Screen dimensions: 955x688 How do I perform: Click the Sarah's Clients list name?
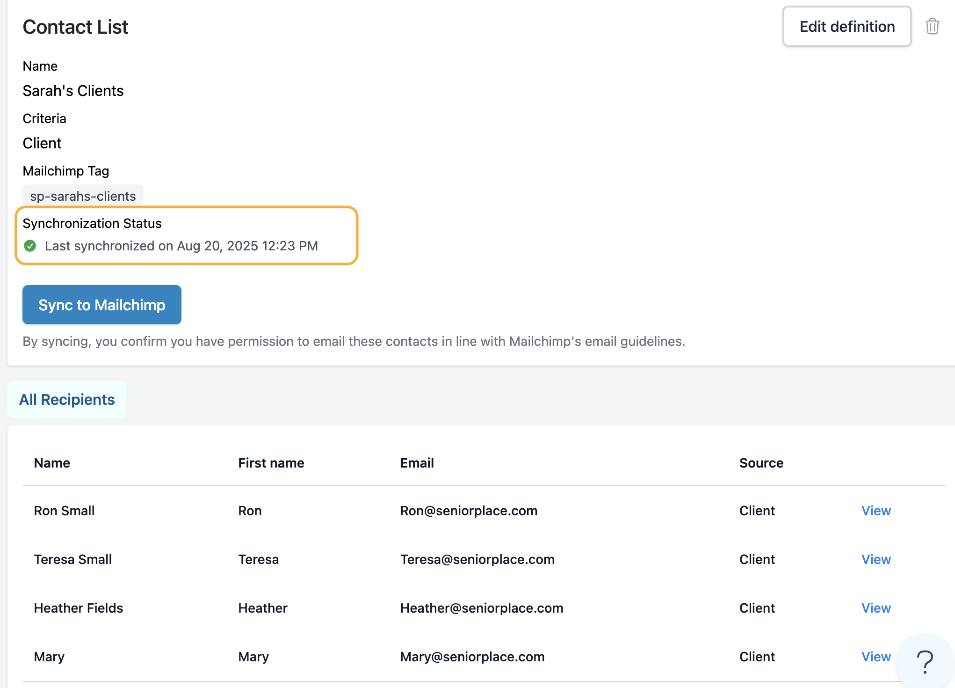[x=73, y=91]
